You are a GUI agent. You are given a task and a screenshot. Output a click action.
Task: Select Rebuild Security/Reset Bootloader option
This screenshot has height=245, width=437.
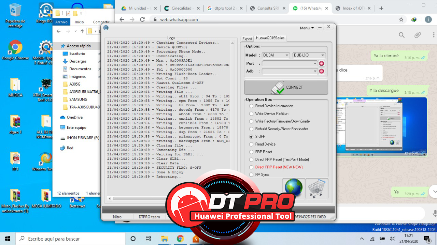tap(279, 129)
